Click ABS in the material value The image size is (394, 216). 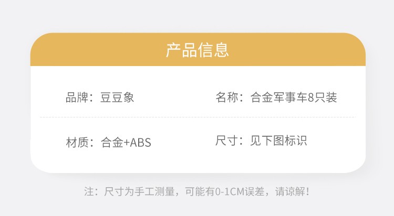[140, 142]
